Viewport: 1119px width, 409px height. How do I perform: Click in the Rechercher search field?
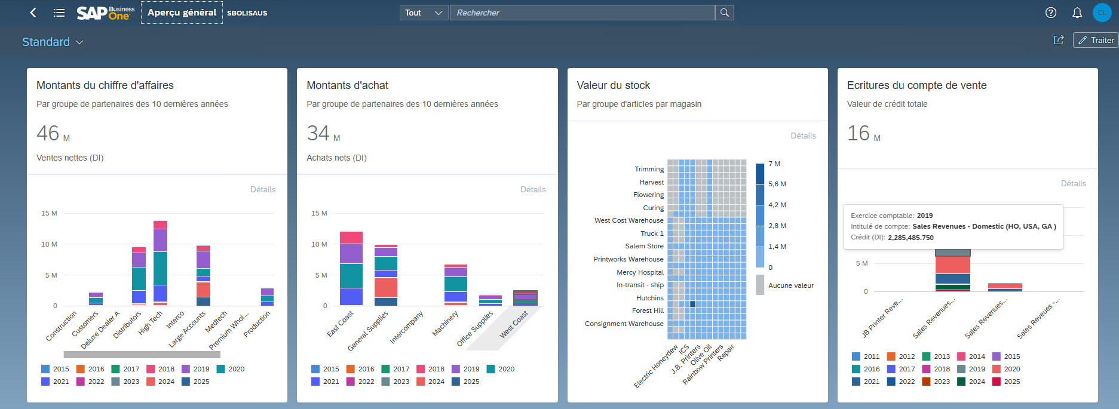583,13
